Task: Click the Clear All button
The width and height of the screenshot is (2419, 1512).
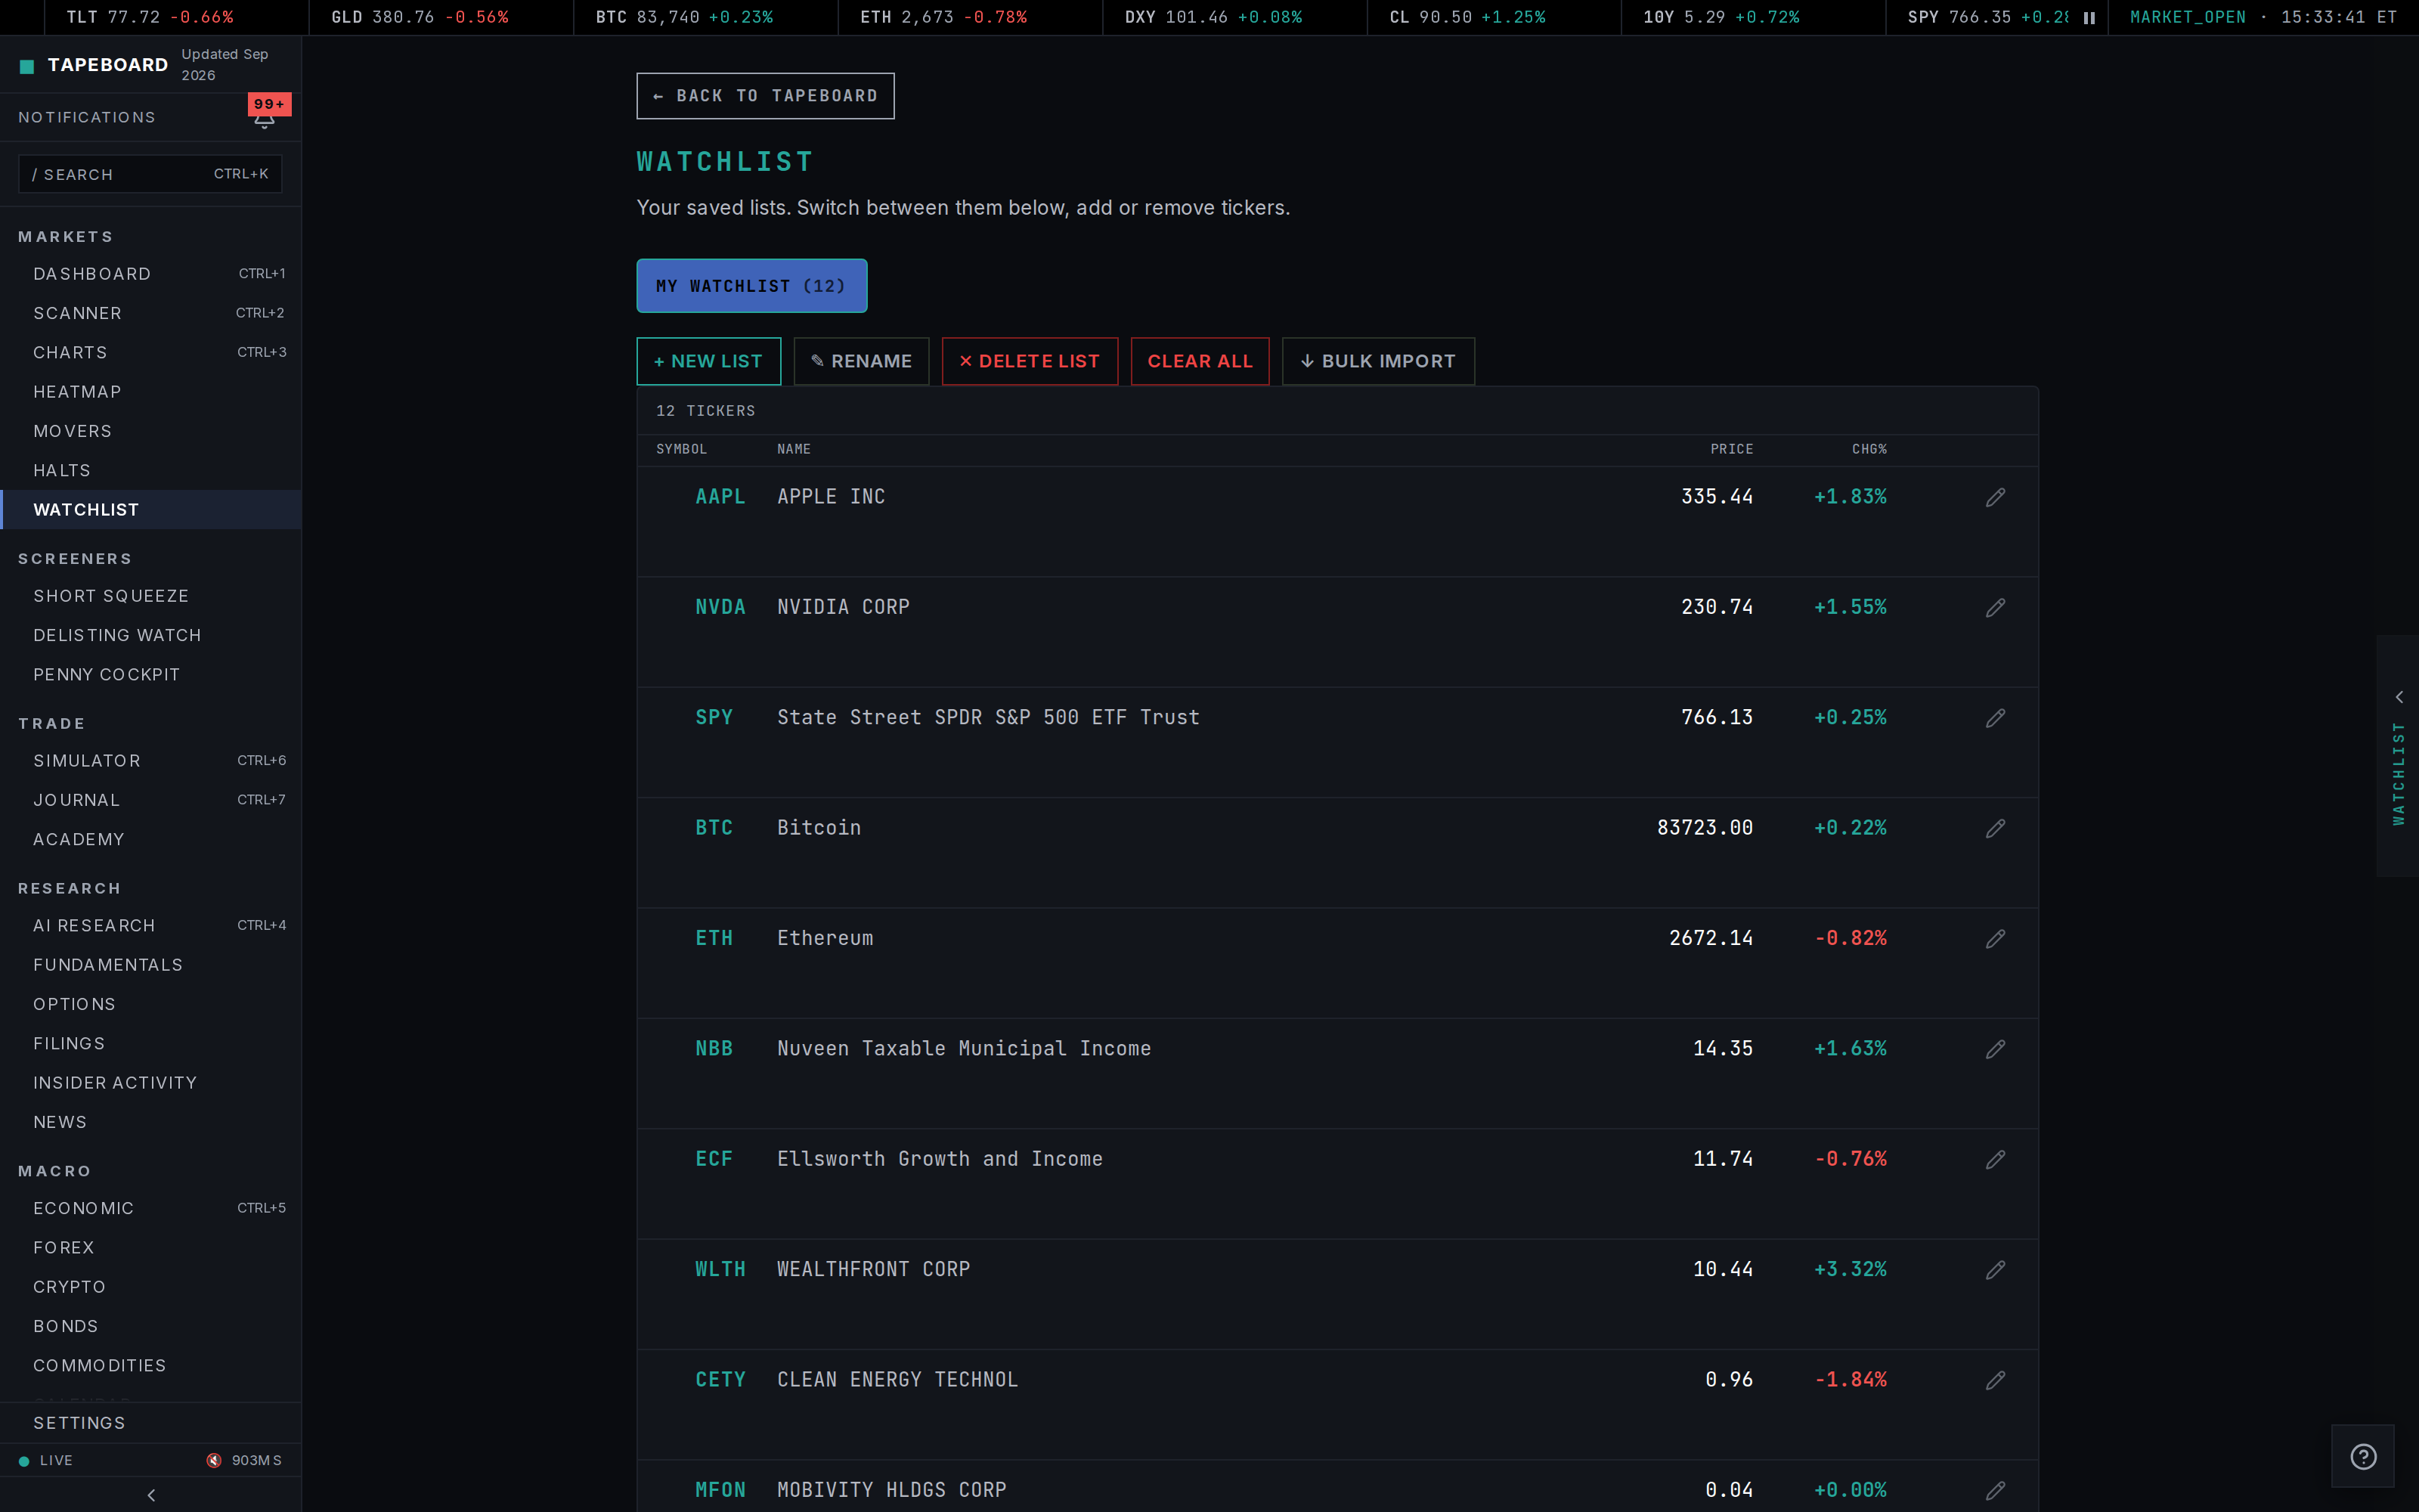Action: point(1200,361)
